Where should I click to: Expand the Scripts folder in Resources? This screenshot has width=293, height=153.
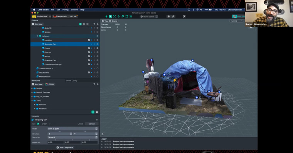[x=32, y=88]
